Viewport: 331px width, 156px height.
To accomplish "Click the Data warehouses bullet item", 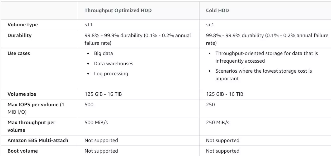I will pos(114,64).
